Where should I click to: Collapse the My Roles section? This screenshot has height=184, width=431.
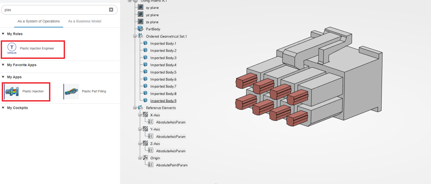click(x=3, y=34)
